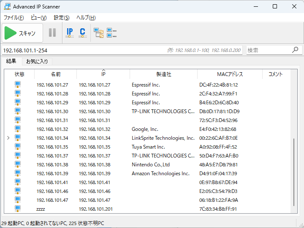Open the ファイル(F) menu
The image size is (304, 228).
(14, 18)
